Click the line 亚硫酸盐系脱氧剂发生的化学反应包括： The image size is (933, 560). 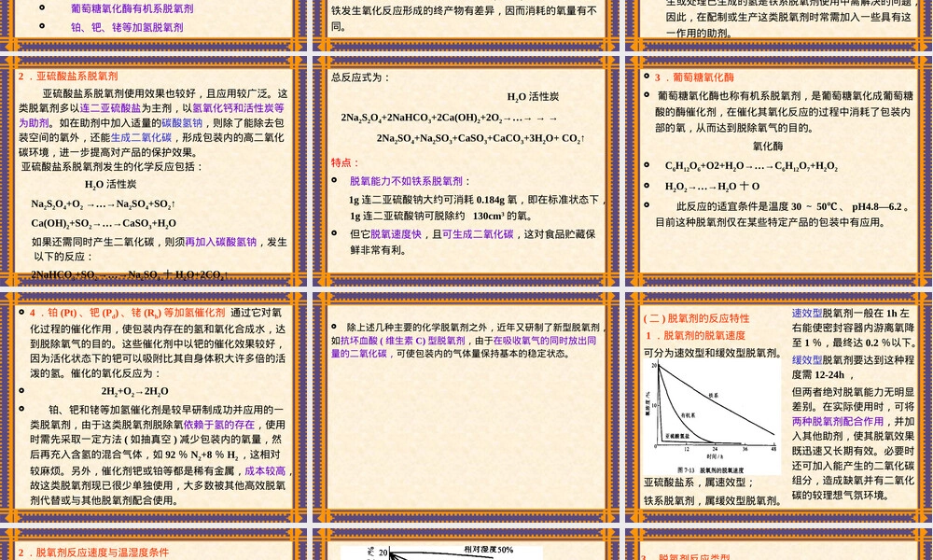(x=112, y=167)
